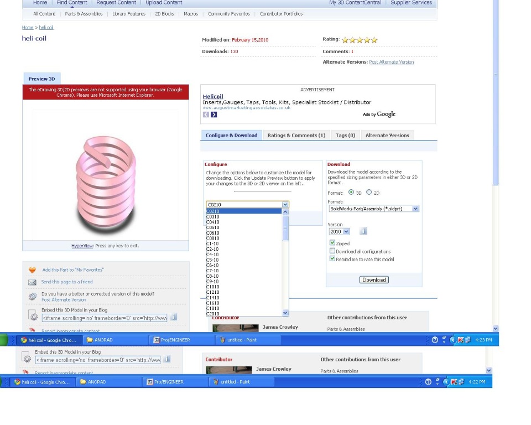Click Paint icon in 4:22 PM taskbar

pos(216,382)
